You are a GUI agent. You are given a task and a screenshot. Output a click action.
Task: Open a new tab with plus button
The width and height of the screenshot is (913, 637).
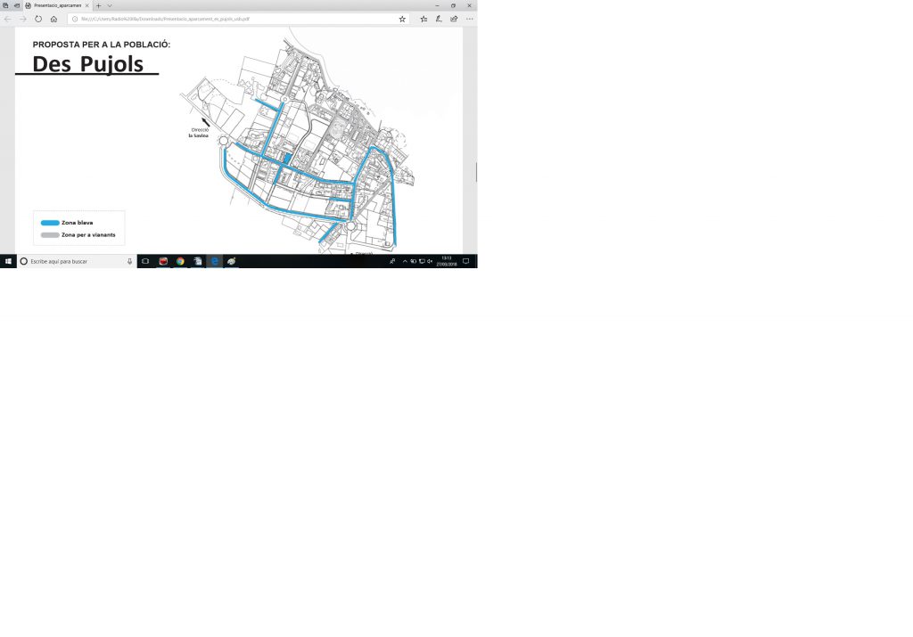[x=98, y=6]
